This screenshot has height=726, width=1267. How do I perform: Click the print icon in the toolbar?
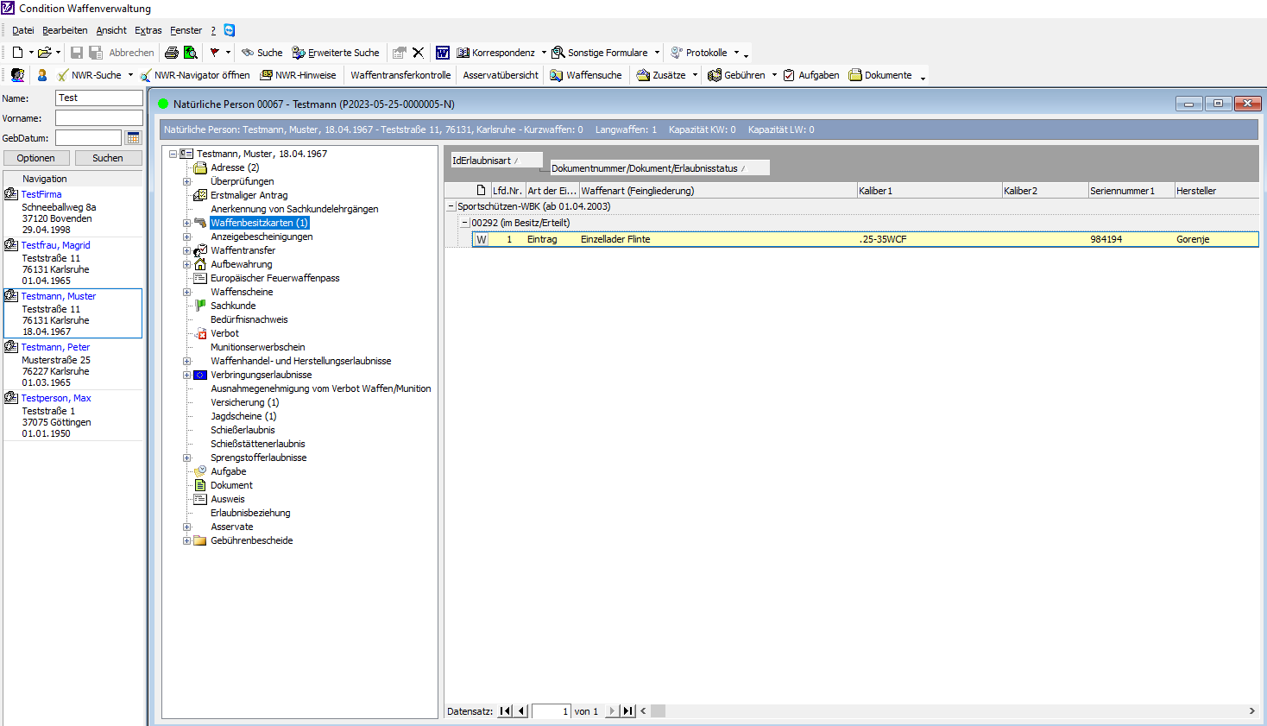(172, 53)
